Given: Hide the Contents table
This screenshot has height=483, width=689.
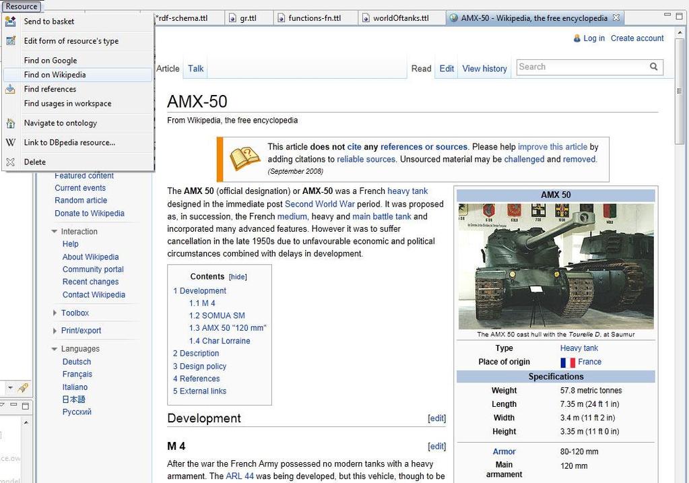Looking at the screenshot, I should coord(238,277).
